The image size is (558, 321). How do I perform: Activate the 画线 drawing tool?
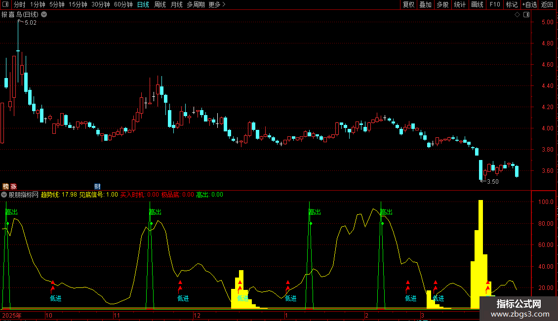point(477,4)
